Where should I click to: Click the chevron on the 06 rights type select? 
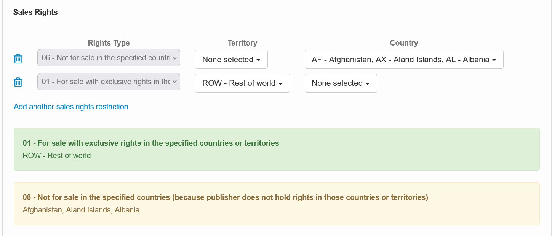174,58
